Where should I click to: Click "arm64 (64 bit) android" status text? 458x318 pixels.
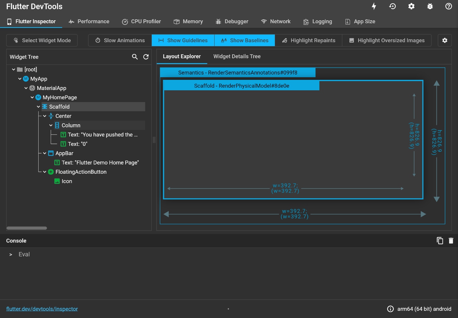424,309
